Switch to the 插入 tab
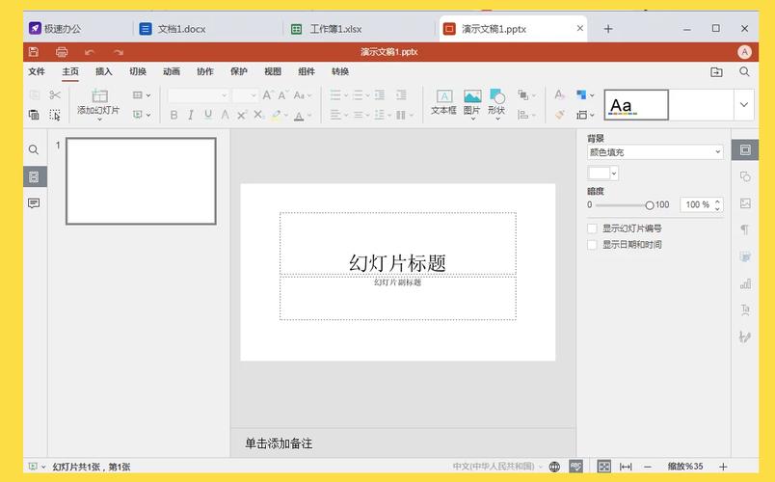Viewport: 775px width, 482px height. (104, 71)
